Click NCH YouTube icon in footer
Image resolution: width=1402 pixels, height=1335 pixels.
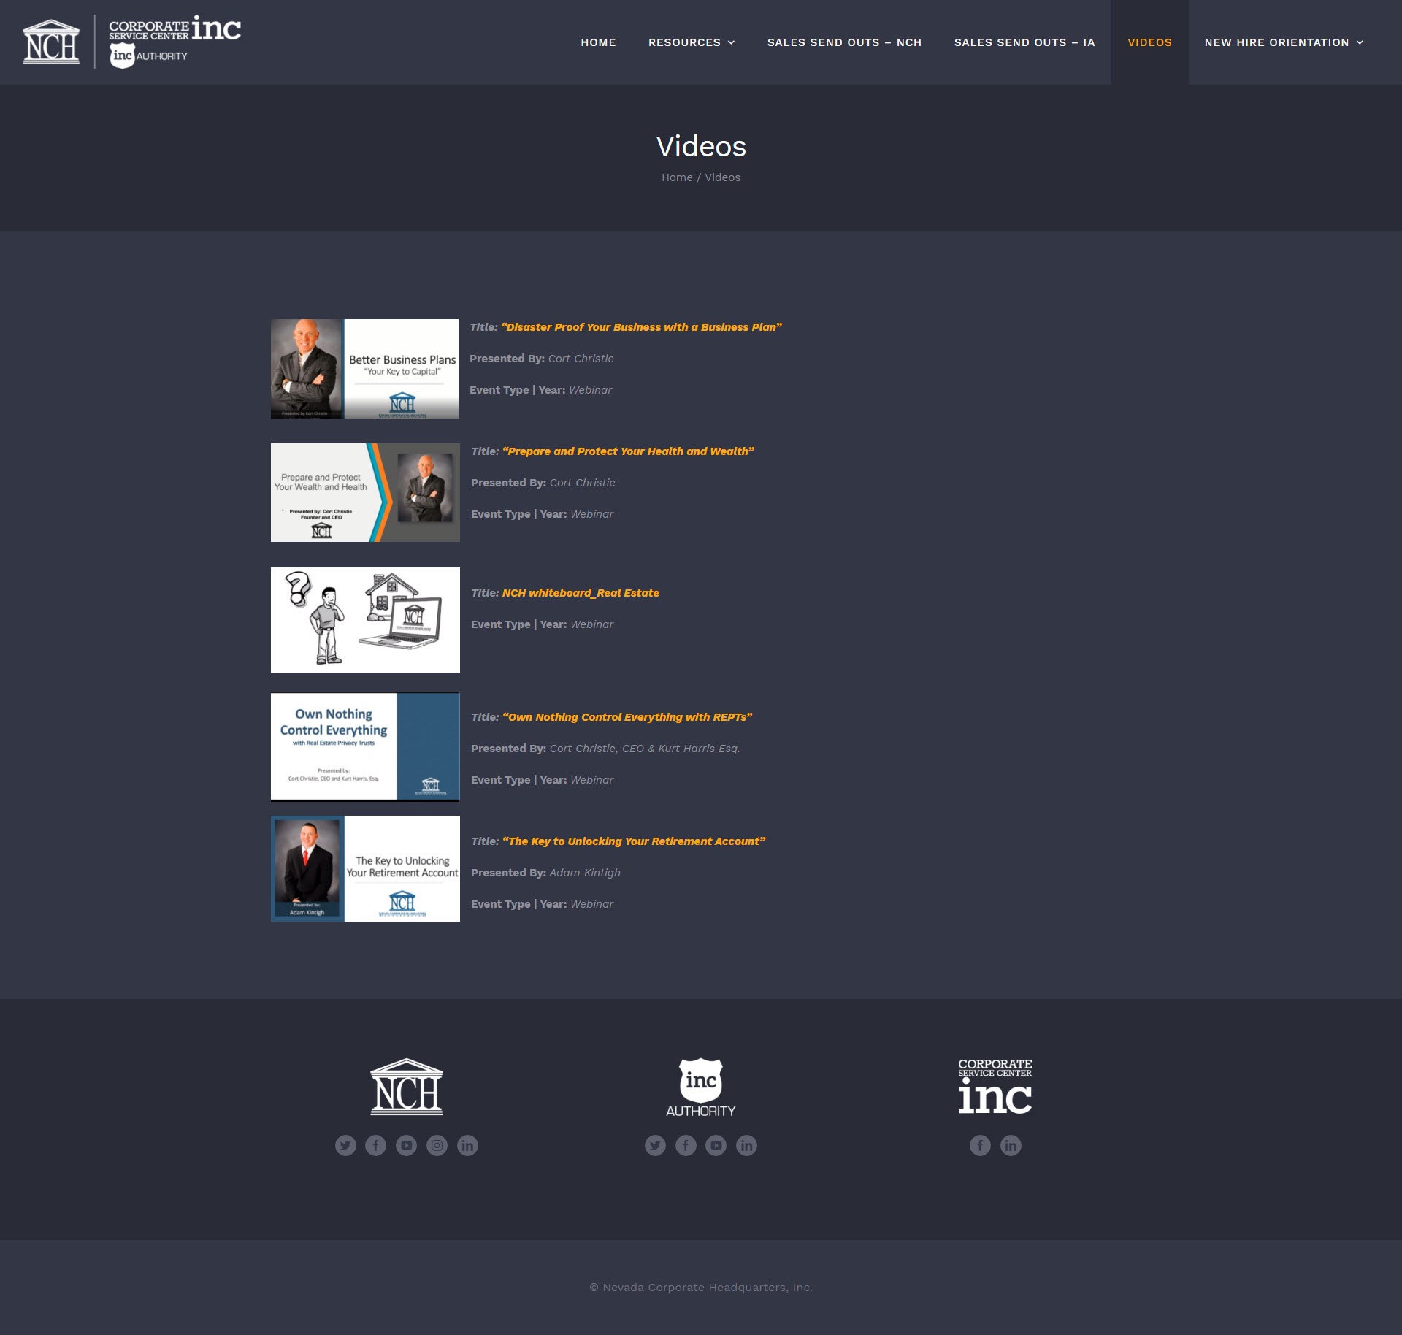(406, 1145)
